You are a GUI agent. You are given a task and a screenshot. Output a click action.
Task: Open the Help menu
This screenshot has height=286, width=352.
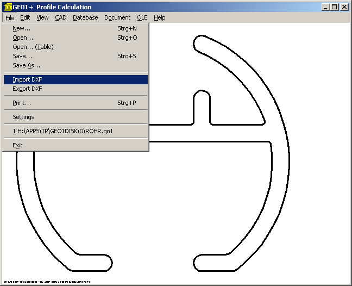pos(159,17)
